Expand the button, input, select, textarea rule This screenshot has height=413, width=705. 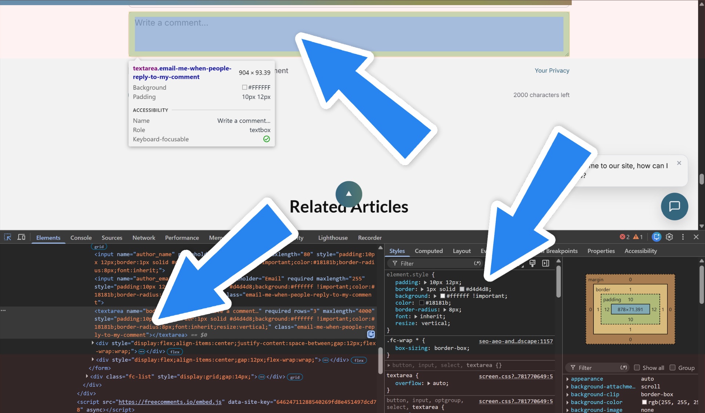point(389,365)
